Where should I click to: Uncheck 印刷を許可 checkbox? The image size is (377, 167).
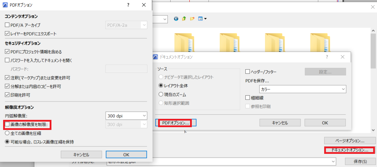[7, 95]
